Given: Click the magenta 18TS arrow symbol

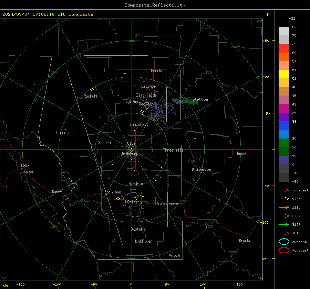Looking at the screenshot, I should pyautogui.click(x=284, y=233).
